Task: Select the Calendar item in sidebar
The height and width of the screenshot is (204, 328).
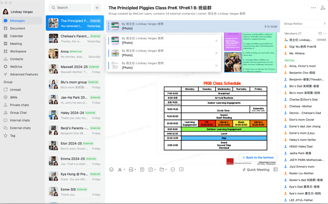Action: coord(16,36)
